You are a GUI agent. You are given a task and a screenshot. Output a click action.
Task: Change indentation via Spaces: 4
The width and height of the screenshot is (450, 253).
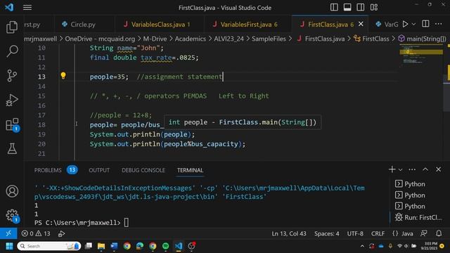[326, 233]
